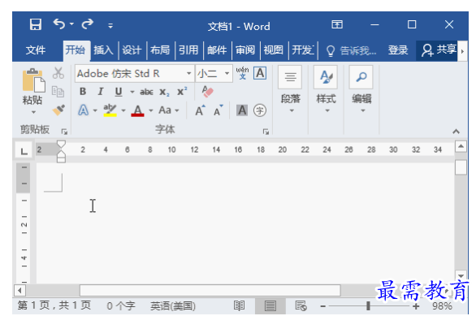Switch to Print Layout view
Viewport: 476px width, 316px height.
coord(270,305)
